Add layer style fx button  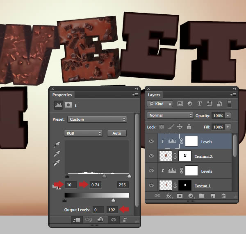click(x=169, y=196)
